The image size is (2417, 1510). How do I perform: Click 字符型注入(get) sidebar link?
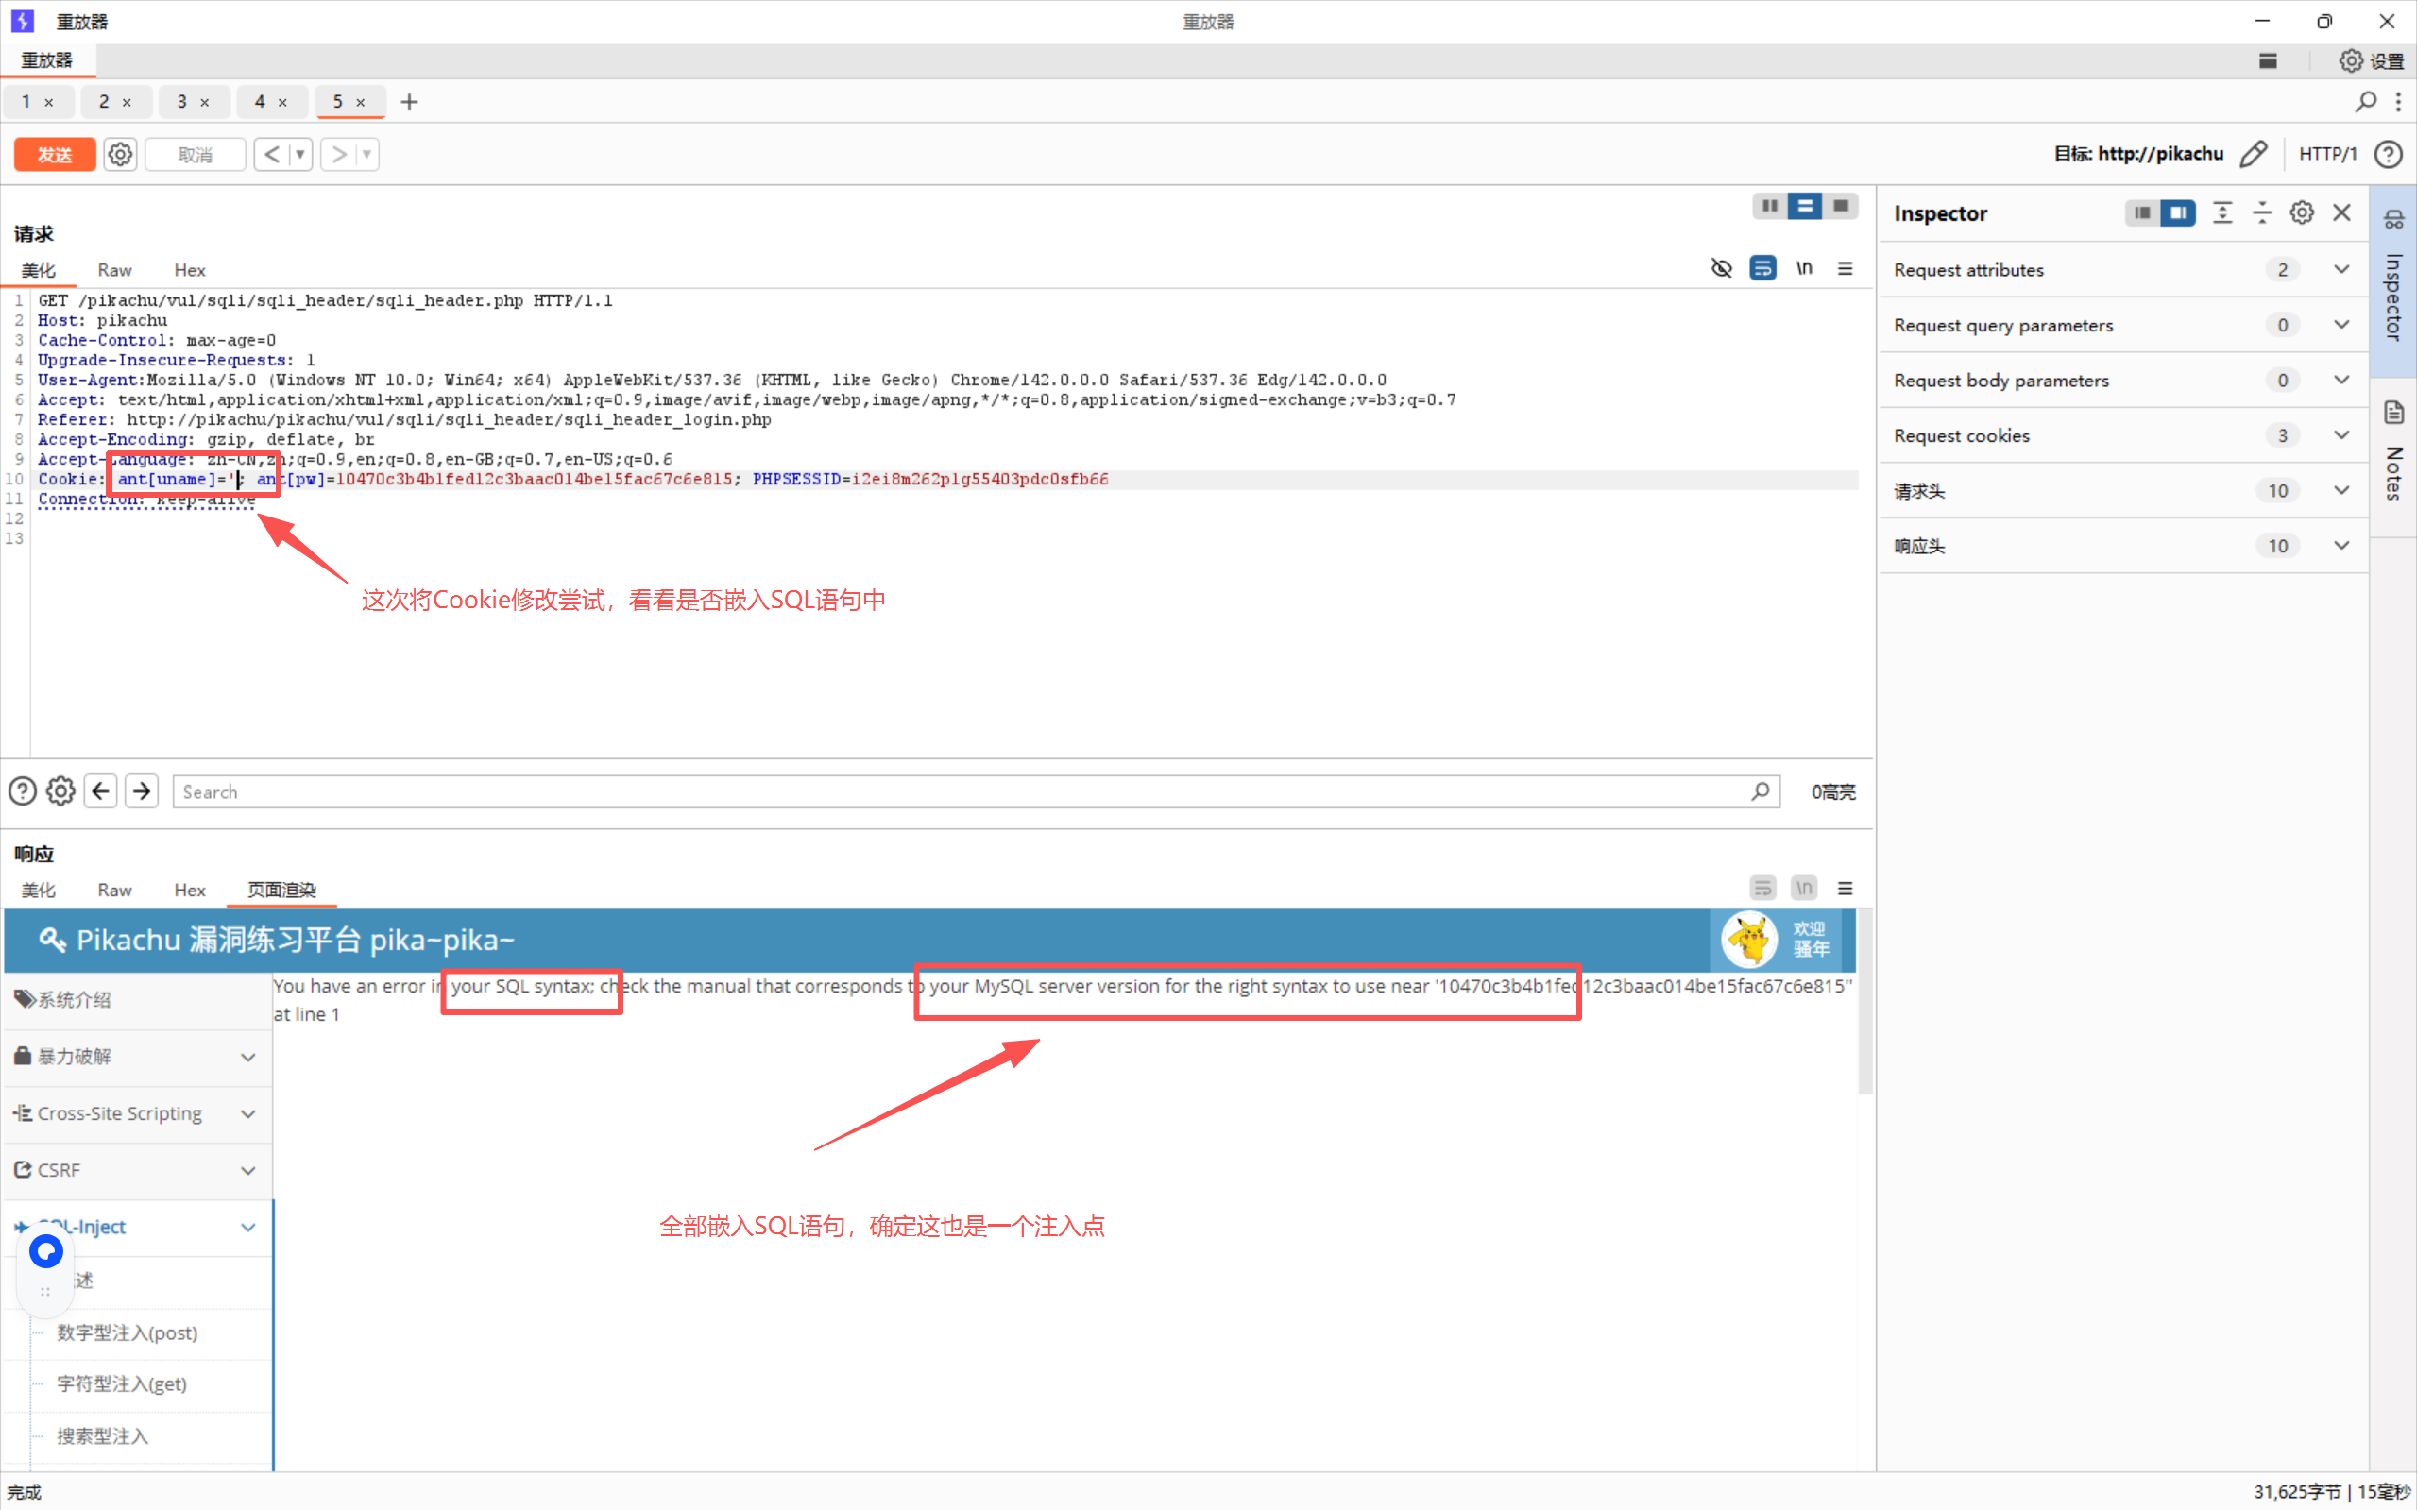[121, 1384]
